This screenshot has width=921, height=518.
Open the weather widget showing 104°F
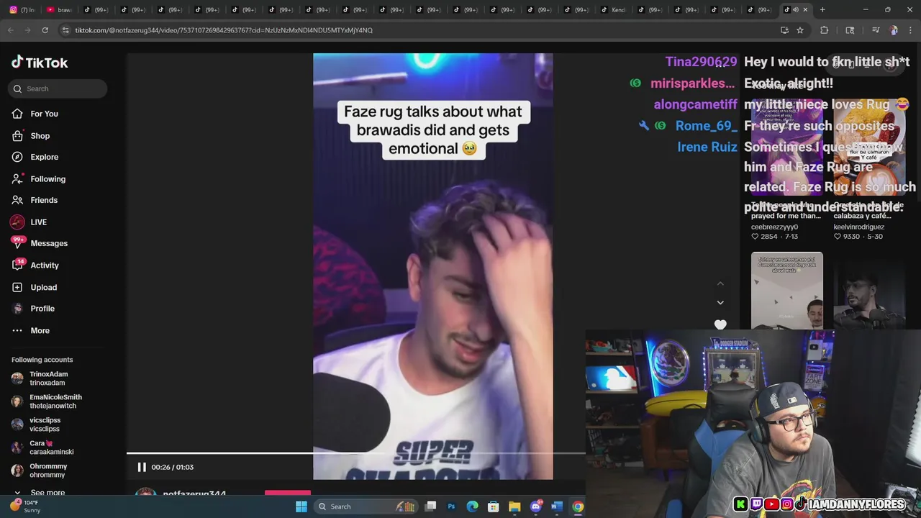click(x=25, y=506)
